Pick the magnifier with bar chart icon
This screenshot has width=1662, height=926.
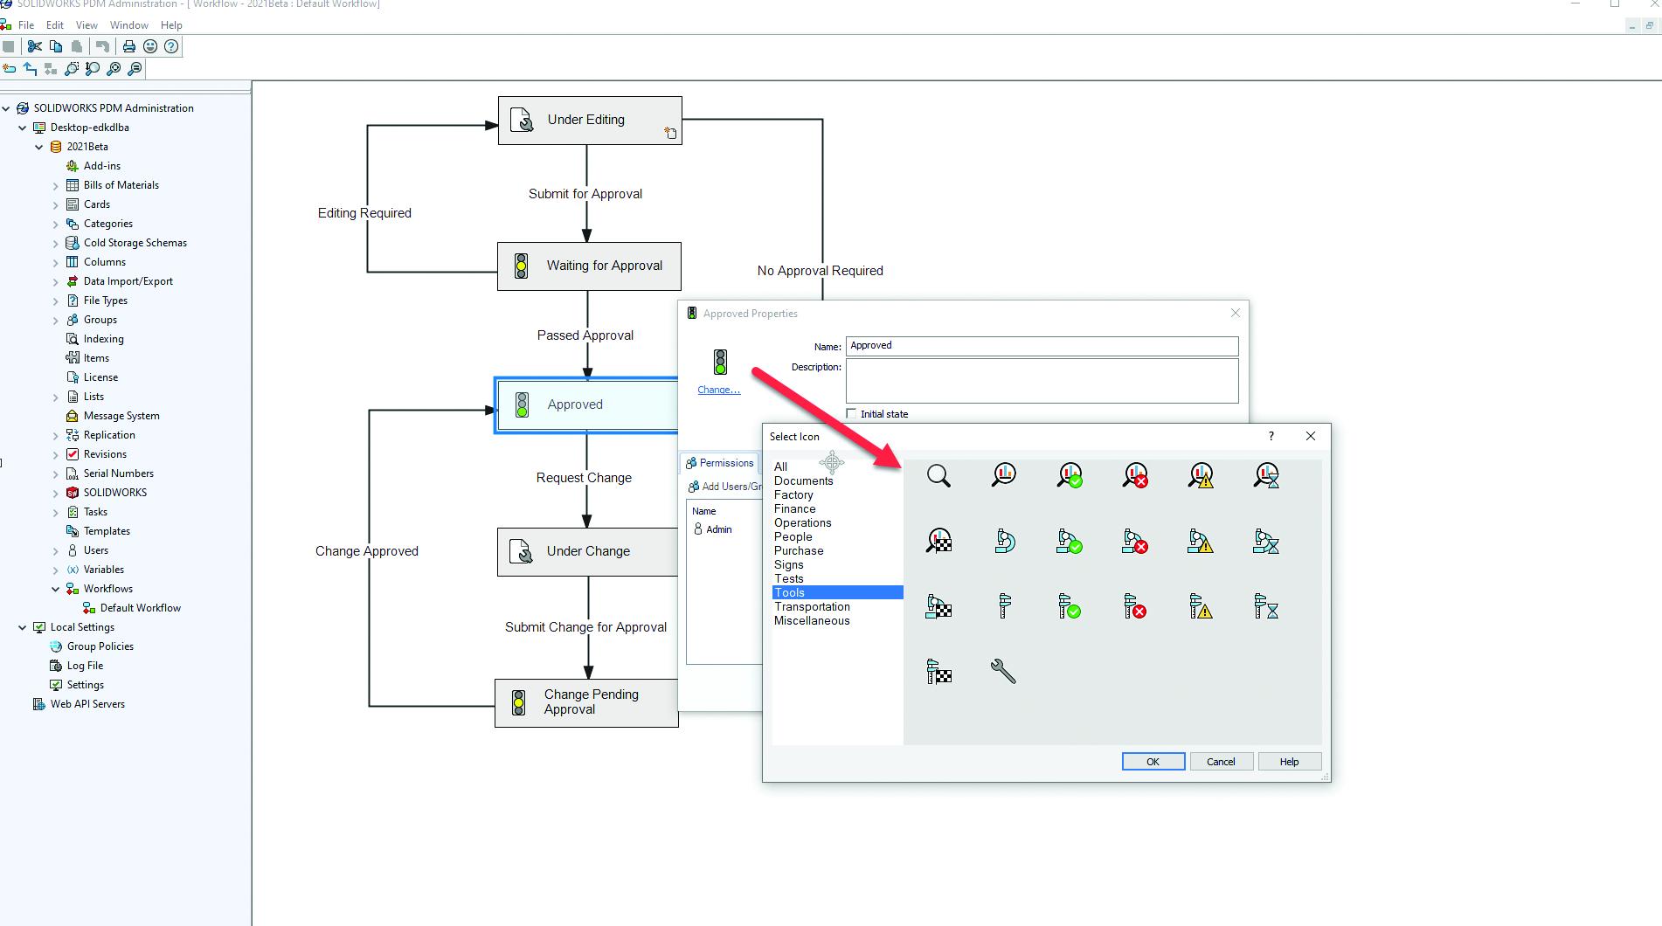[x=1004, y=475]
